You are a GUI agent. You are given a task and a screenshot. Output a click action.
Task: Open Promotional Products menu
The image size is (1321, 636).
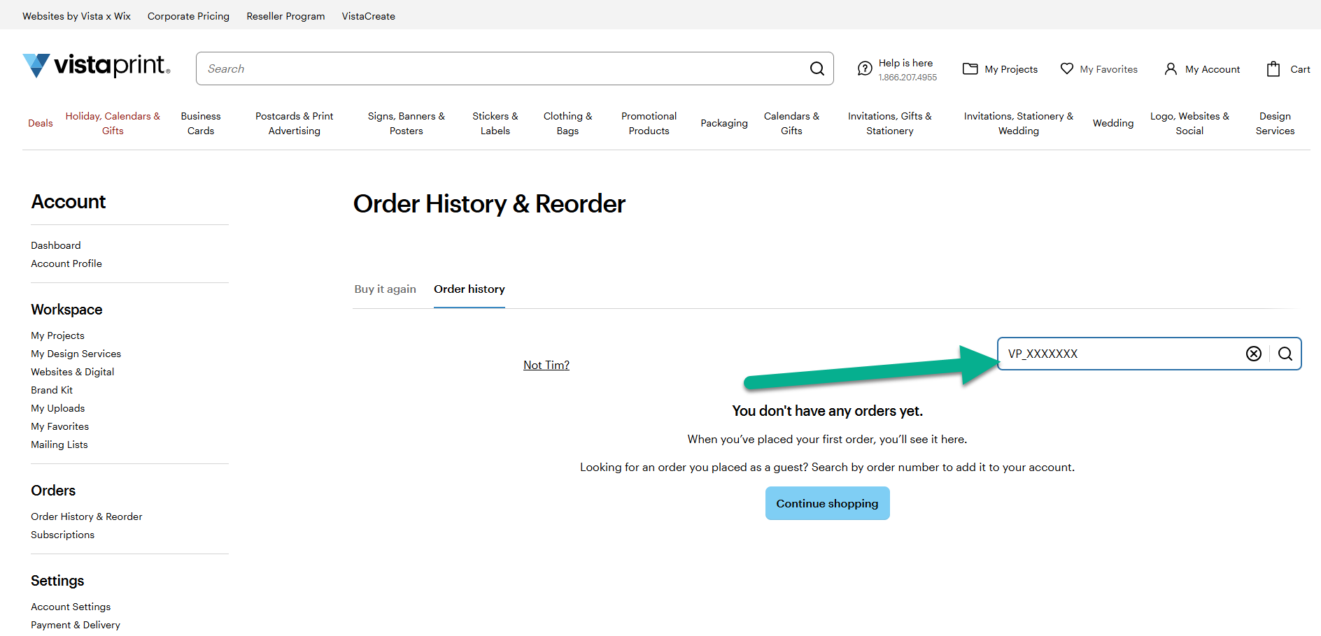click(649, 123)
